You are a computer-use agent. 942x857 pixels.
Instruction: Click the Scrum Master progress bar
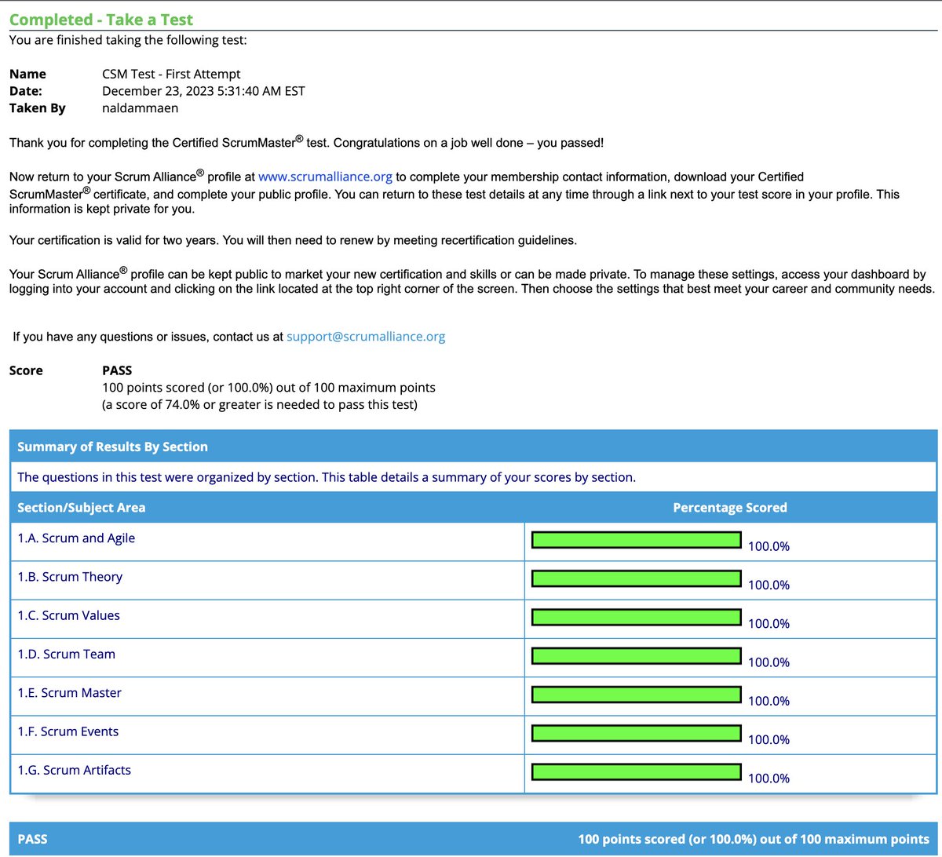(637, 695)
